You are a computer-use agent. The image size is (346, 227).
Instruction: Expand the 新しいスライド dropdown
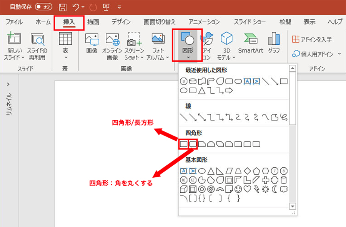pyautogui.click(x=23, y=57)
